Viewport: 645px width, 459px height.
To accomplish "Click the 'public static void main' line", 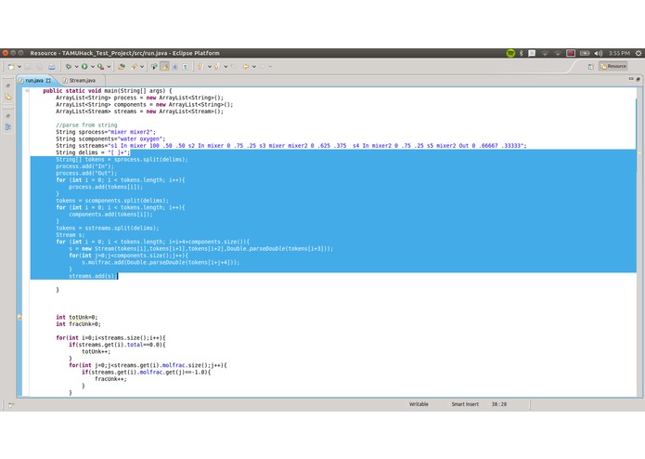I will coord(108,90).
